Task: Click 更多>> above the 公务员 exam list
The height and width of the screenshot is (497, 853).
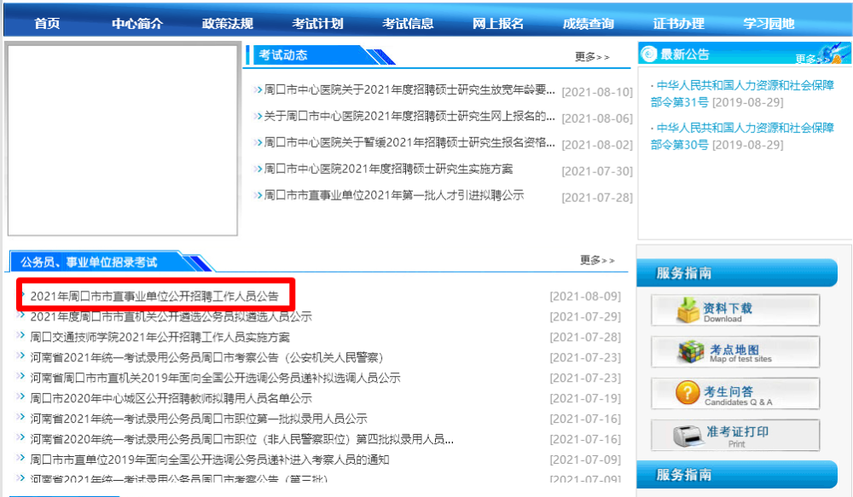Action: [x=596, y=260]
